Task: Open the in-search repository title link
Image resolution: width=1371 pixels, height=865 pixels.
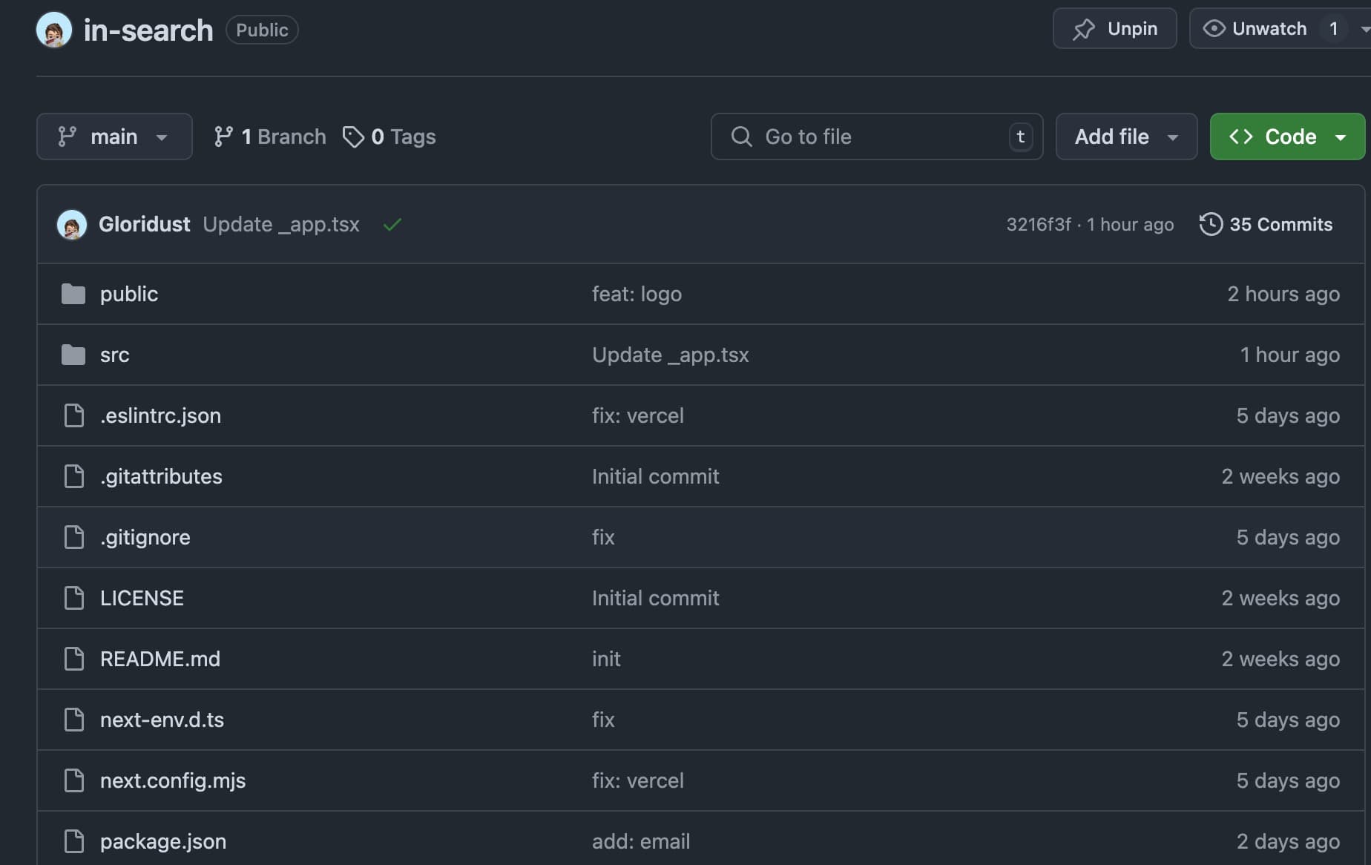Action: [148, 30]
